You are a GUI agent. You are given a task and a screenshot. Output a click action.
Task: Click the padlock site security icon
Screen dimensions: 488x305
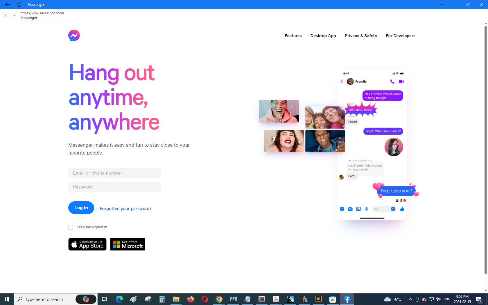click(15, 15)
